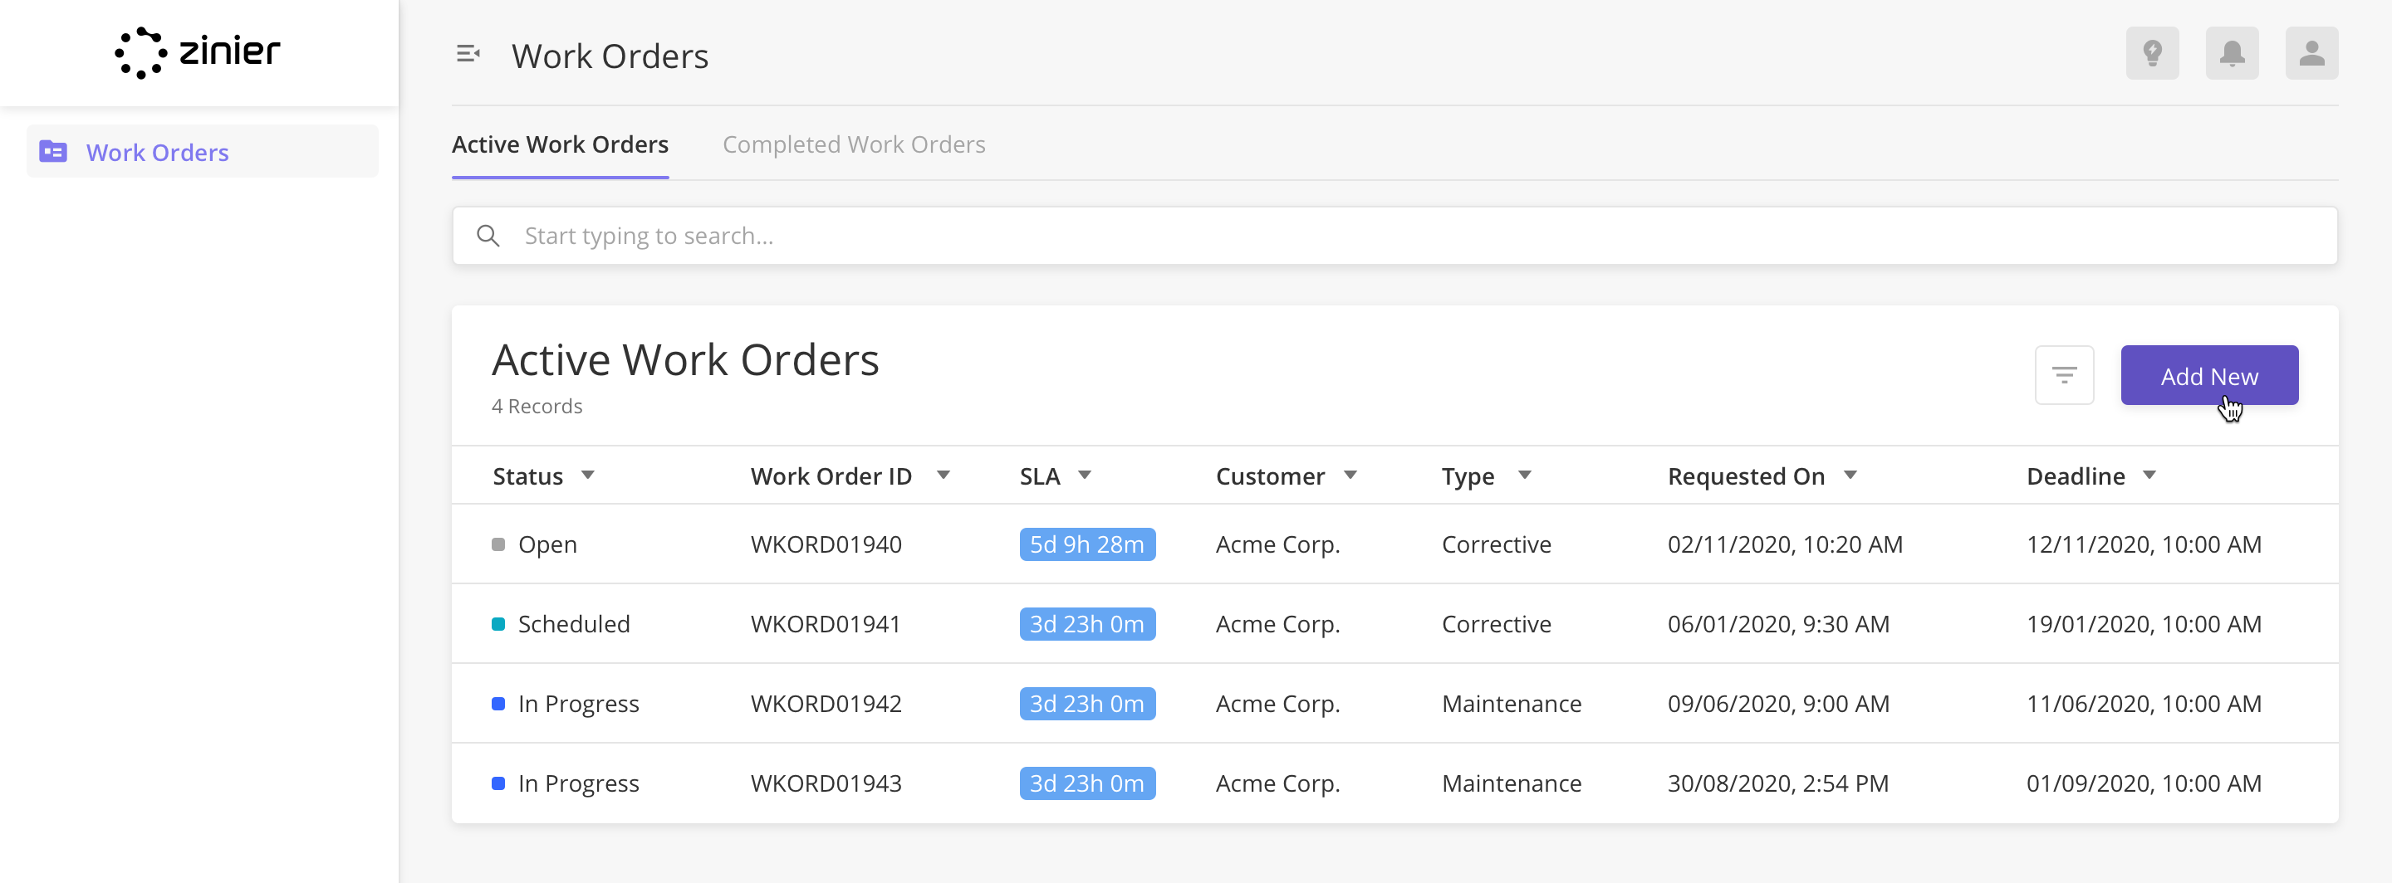Click the blue status dot for WKORD01943

pos(498,783)
